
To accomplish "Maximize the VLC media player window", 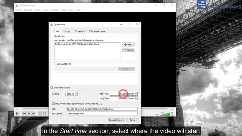I will point(164,5).
